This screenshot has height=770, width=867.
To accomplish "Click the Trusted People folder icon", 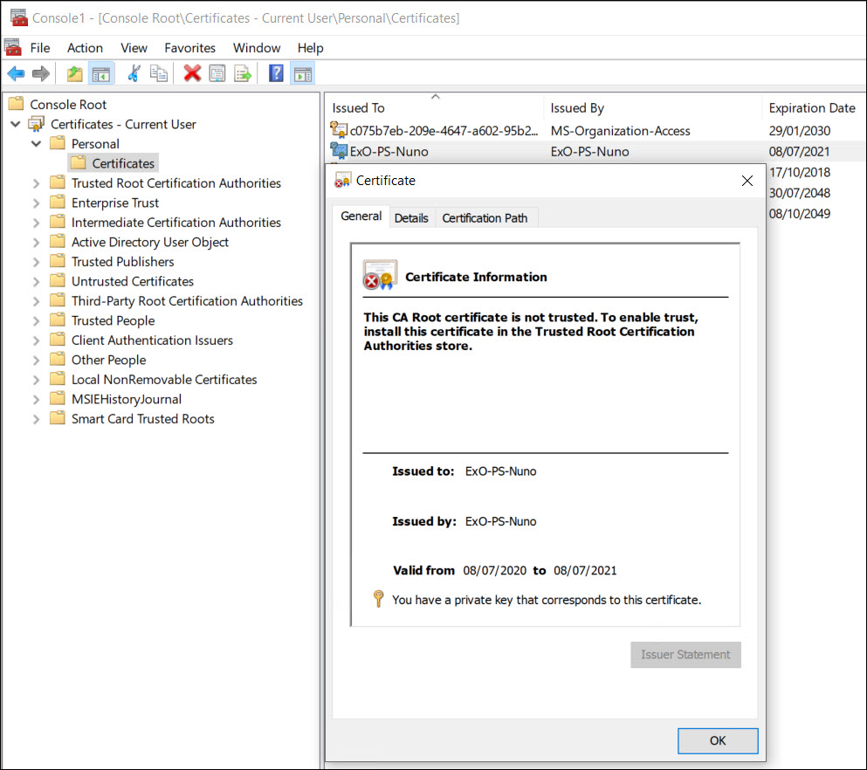I will [x=58, y=320].
